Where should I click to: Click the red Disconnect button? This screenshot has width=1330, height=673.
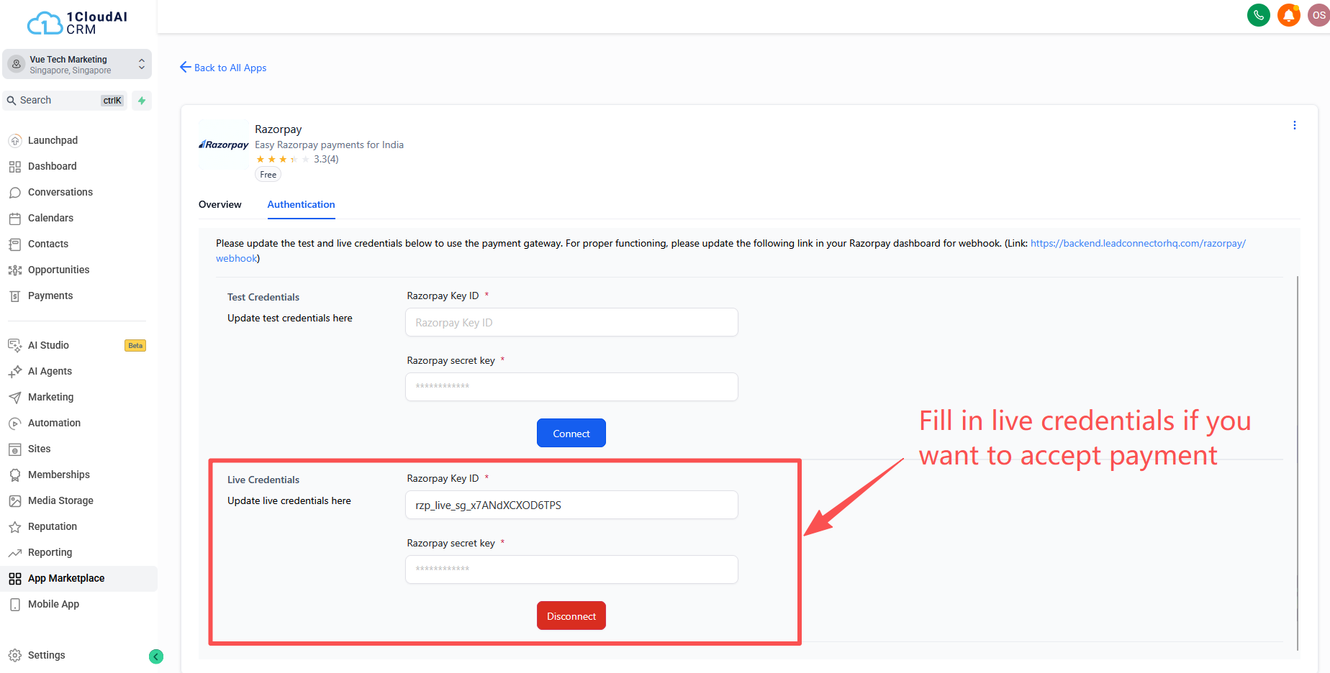(x=571, y=615)
